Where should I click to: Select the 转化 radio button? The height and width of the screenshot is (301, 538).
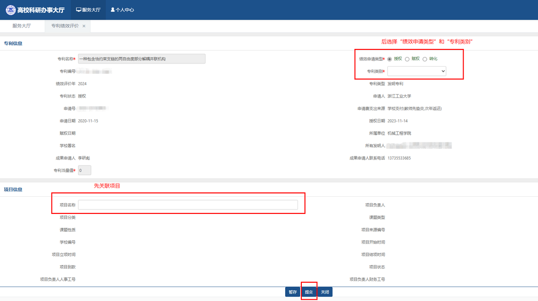(425, 59)
